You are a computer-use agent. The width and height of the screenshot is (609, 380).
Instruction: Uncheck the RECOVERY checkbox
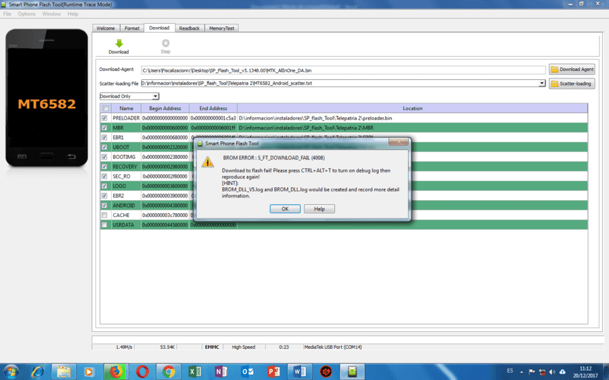point(104,166)
